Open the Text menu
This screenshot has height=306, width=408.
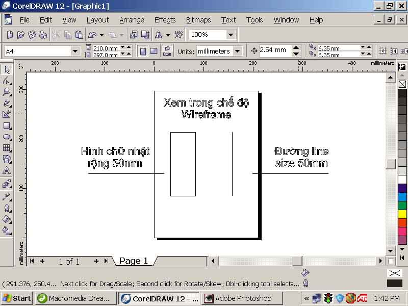tap(228, 20)
